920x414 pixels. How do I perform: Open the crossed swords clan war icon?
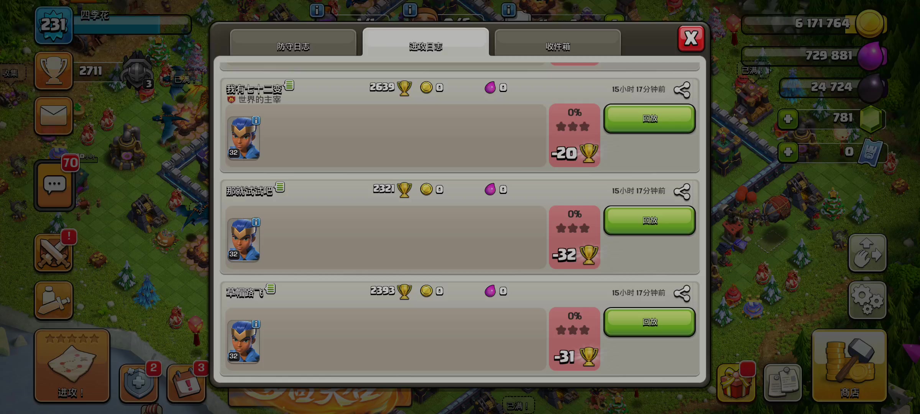click(x=54, y=253)
